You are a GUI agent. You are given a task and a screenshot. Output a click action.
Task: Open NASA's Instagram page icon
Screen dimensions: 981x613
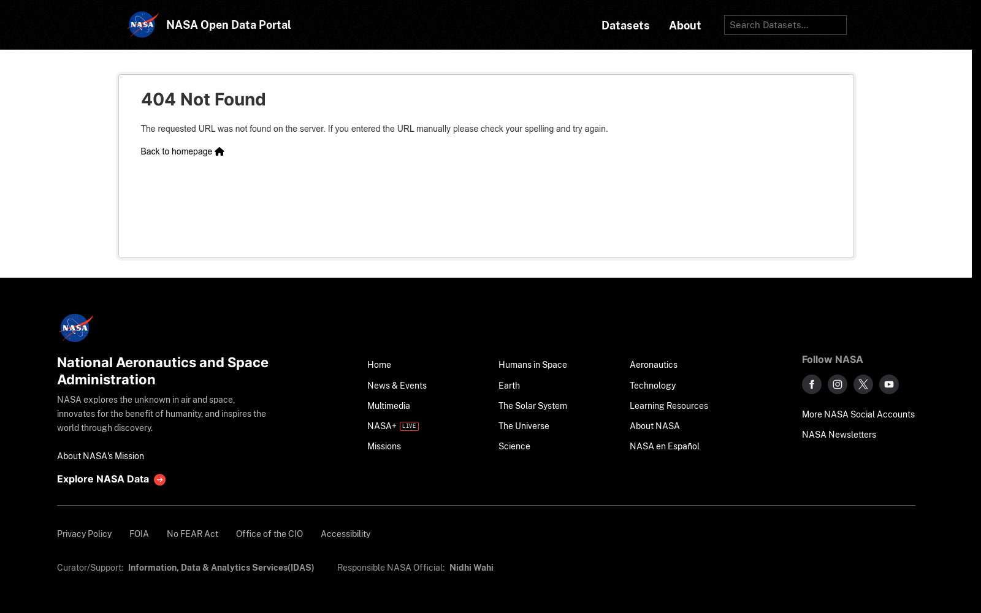838,384
